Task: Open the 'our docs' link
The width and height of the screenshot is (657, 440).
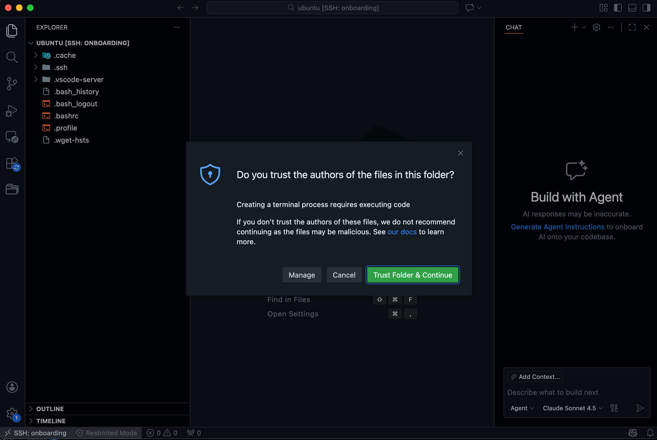Action: (x=402, y=232)
